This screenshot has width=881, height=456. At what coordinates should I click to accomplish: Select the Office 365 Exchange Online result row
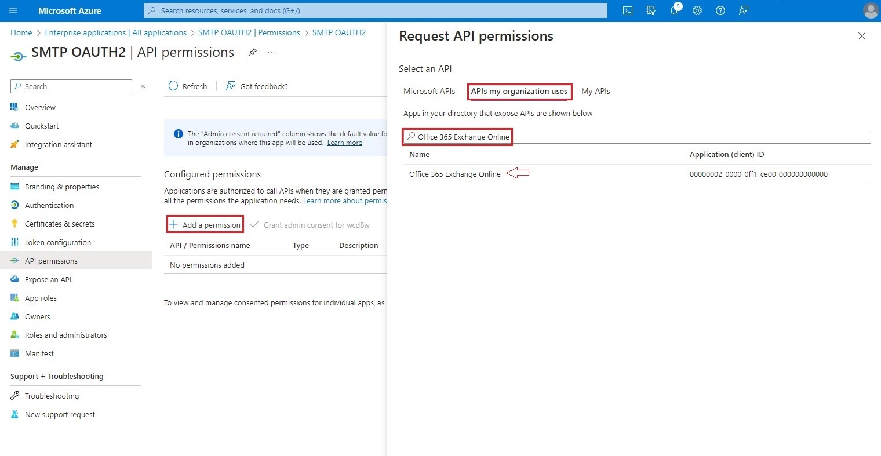(454, 174)
